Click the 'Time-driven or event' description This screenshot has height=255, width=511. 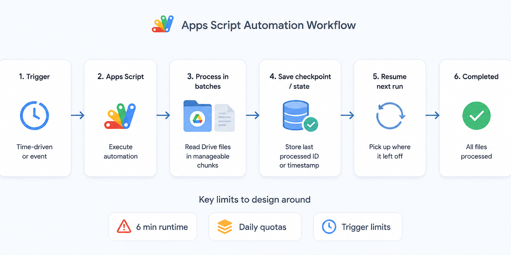point(35,152)
